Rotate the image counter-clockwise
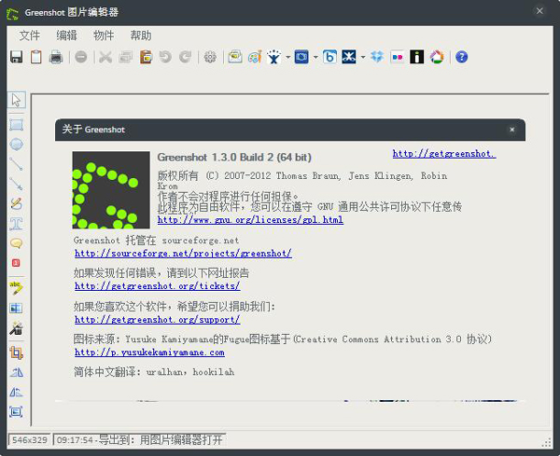The image size is (560, 456). pyautogui.click(x=17, y=393)
